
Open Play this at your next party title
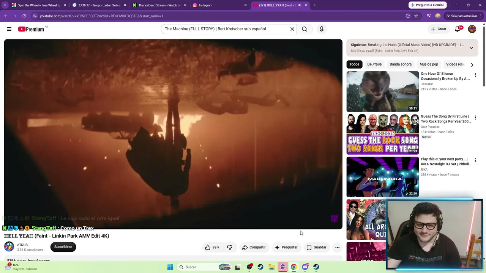coord(446,162)
